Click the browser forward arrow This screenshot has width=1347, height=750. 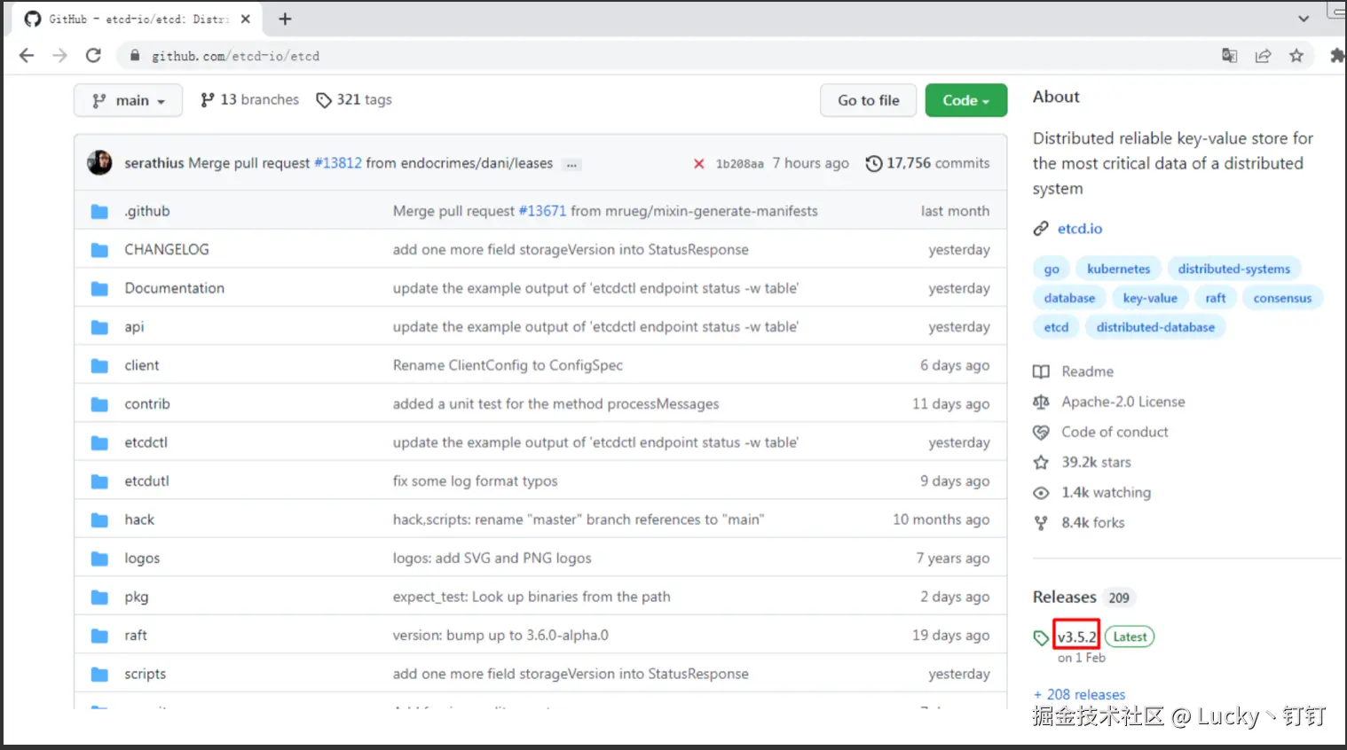59,56
